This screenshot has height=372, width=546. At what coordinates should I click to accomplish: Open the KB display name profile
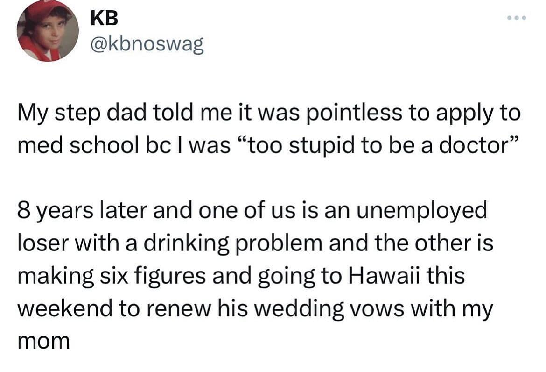[x=105, y=19]
